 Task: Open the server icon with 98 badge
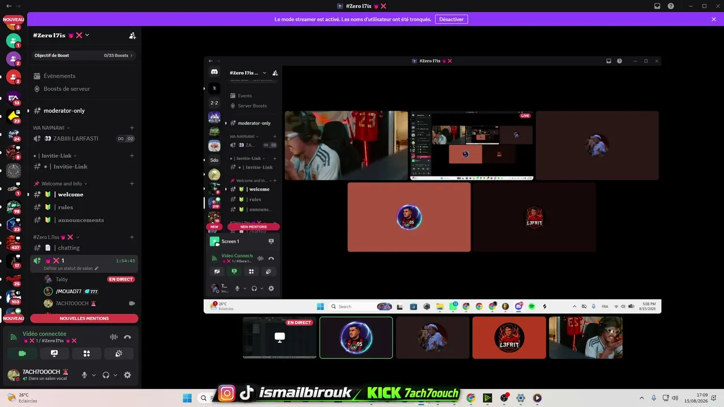(14, 206)
